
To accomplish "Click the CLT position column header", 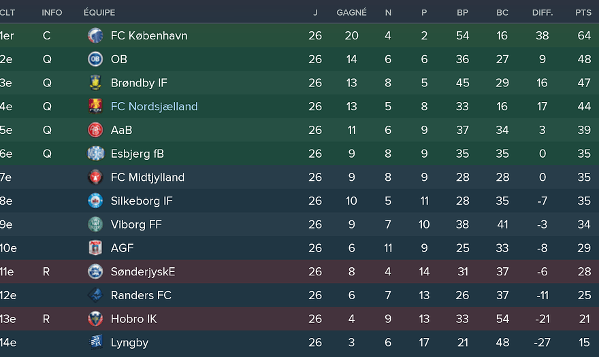I will (x=7, y=12).
